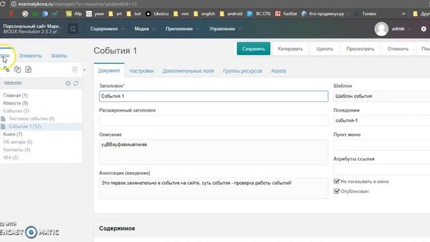The width and height of the screenshot is (430, 242).
Task: Switch to the Файлы tree tab
Action: point(59,56)
